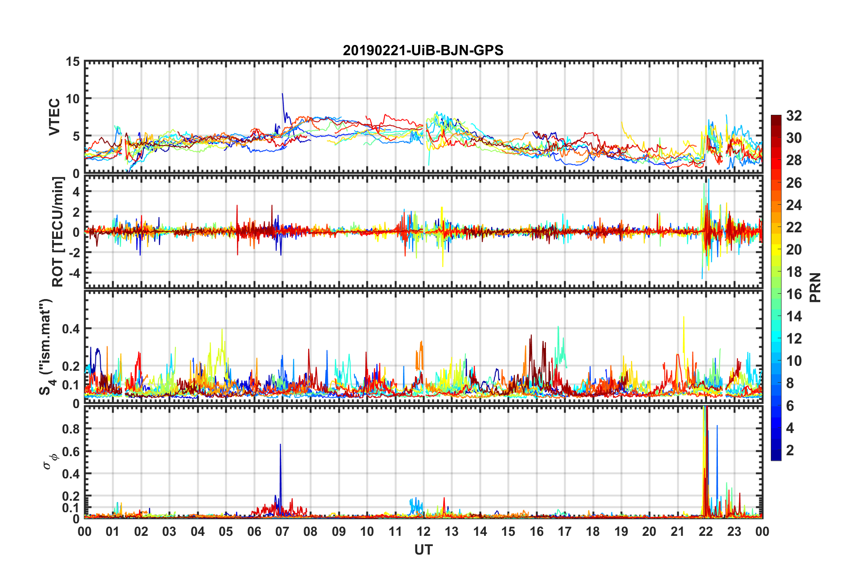Select PRN colorbar tick label "16"

pos(794,294)
